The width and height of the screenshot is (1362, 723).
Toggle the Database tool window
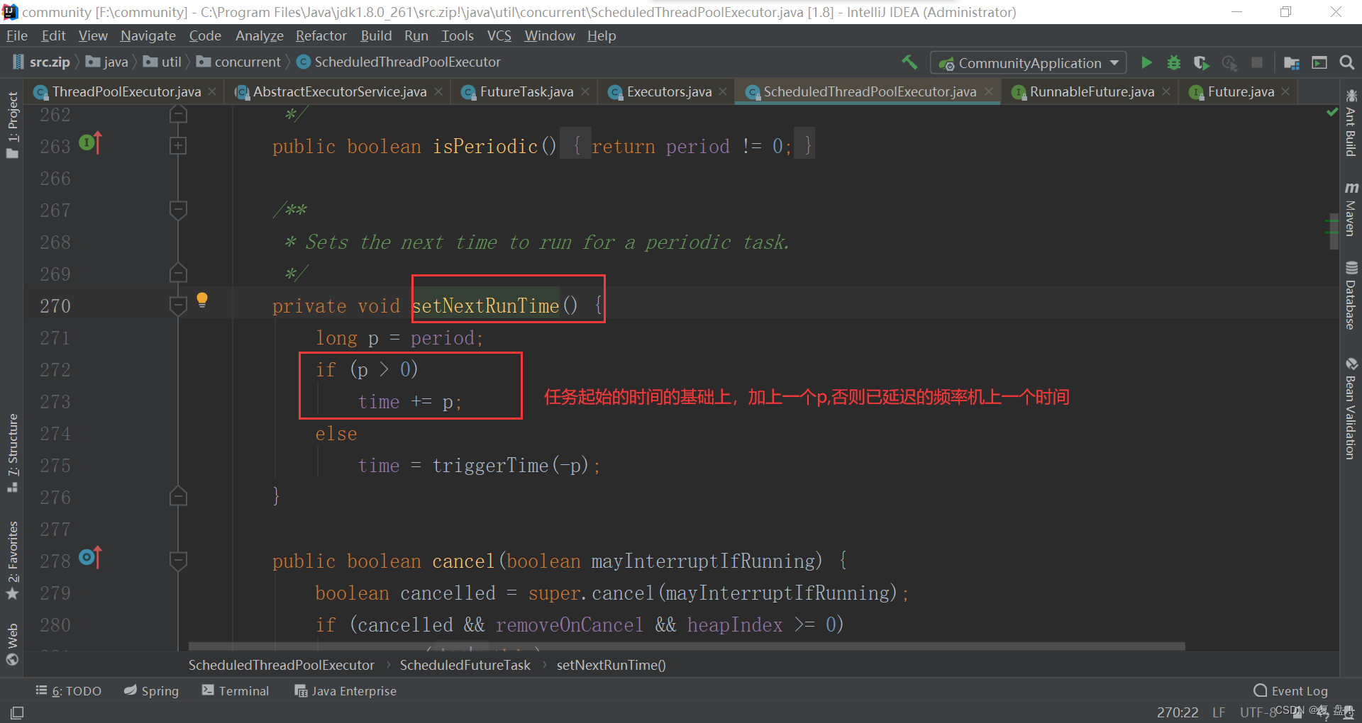[1351, 296]
